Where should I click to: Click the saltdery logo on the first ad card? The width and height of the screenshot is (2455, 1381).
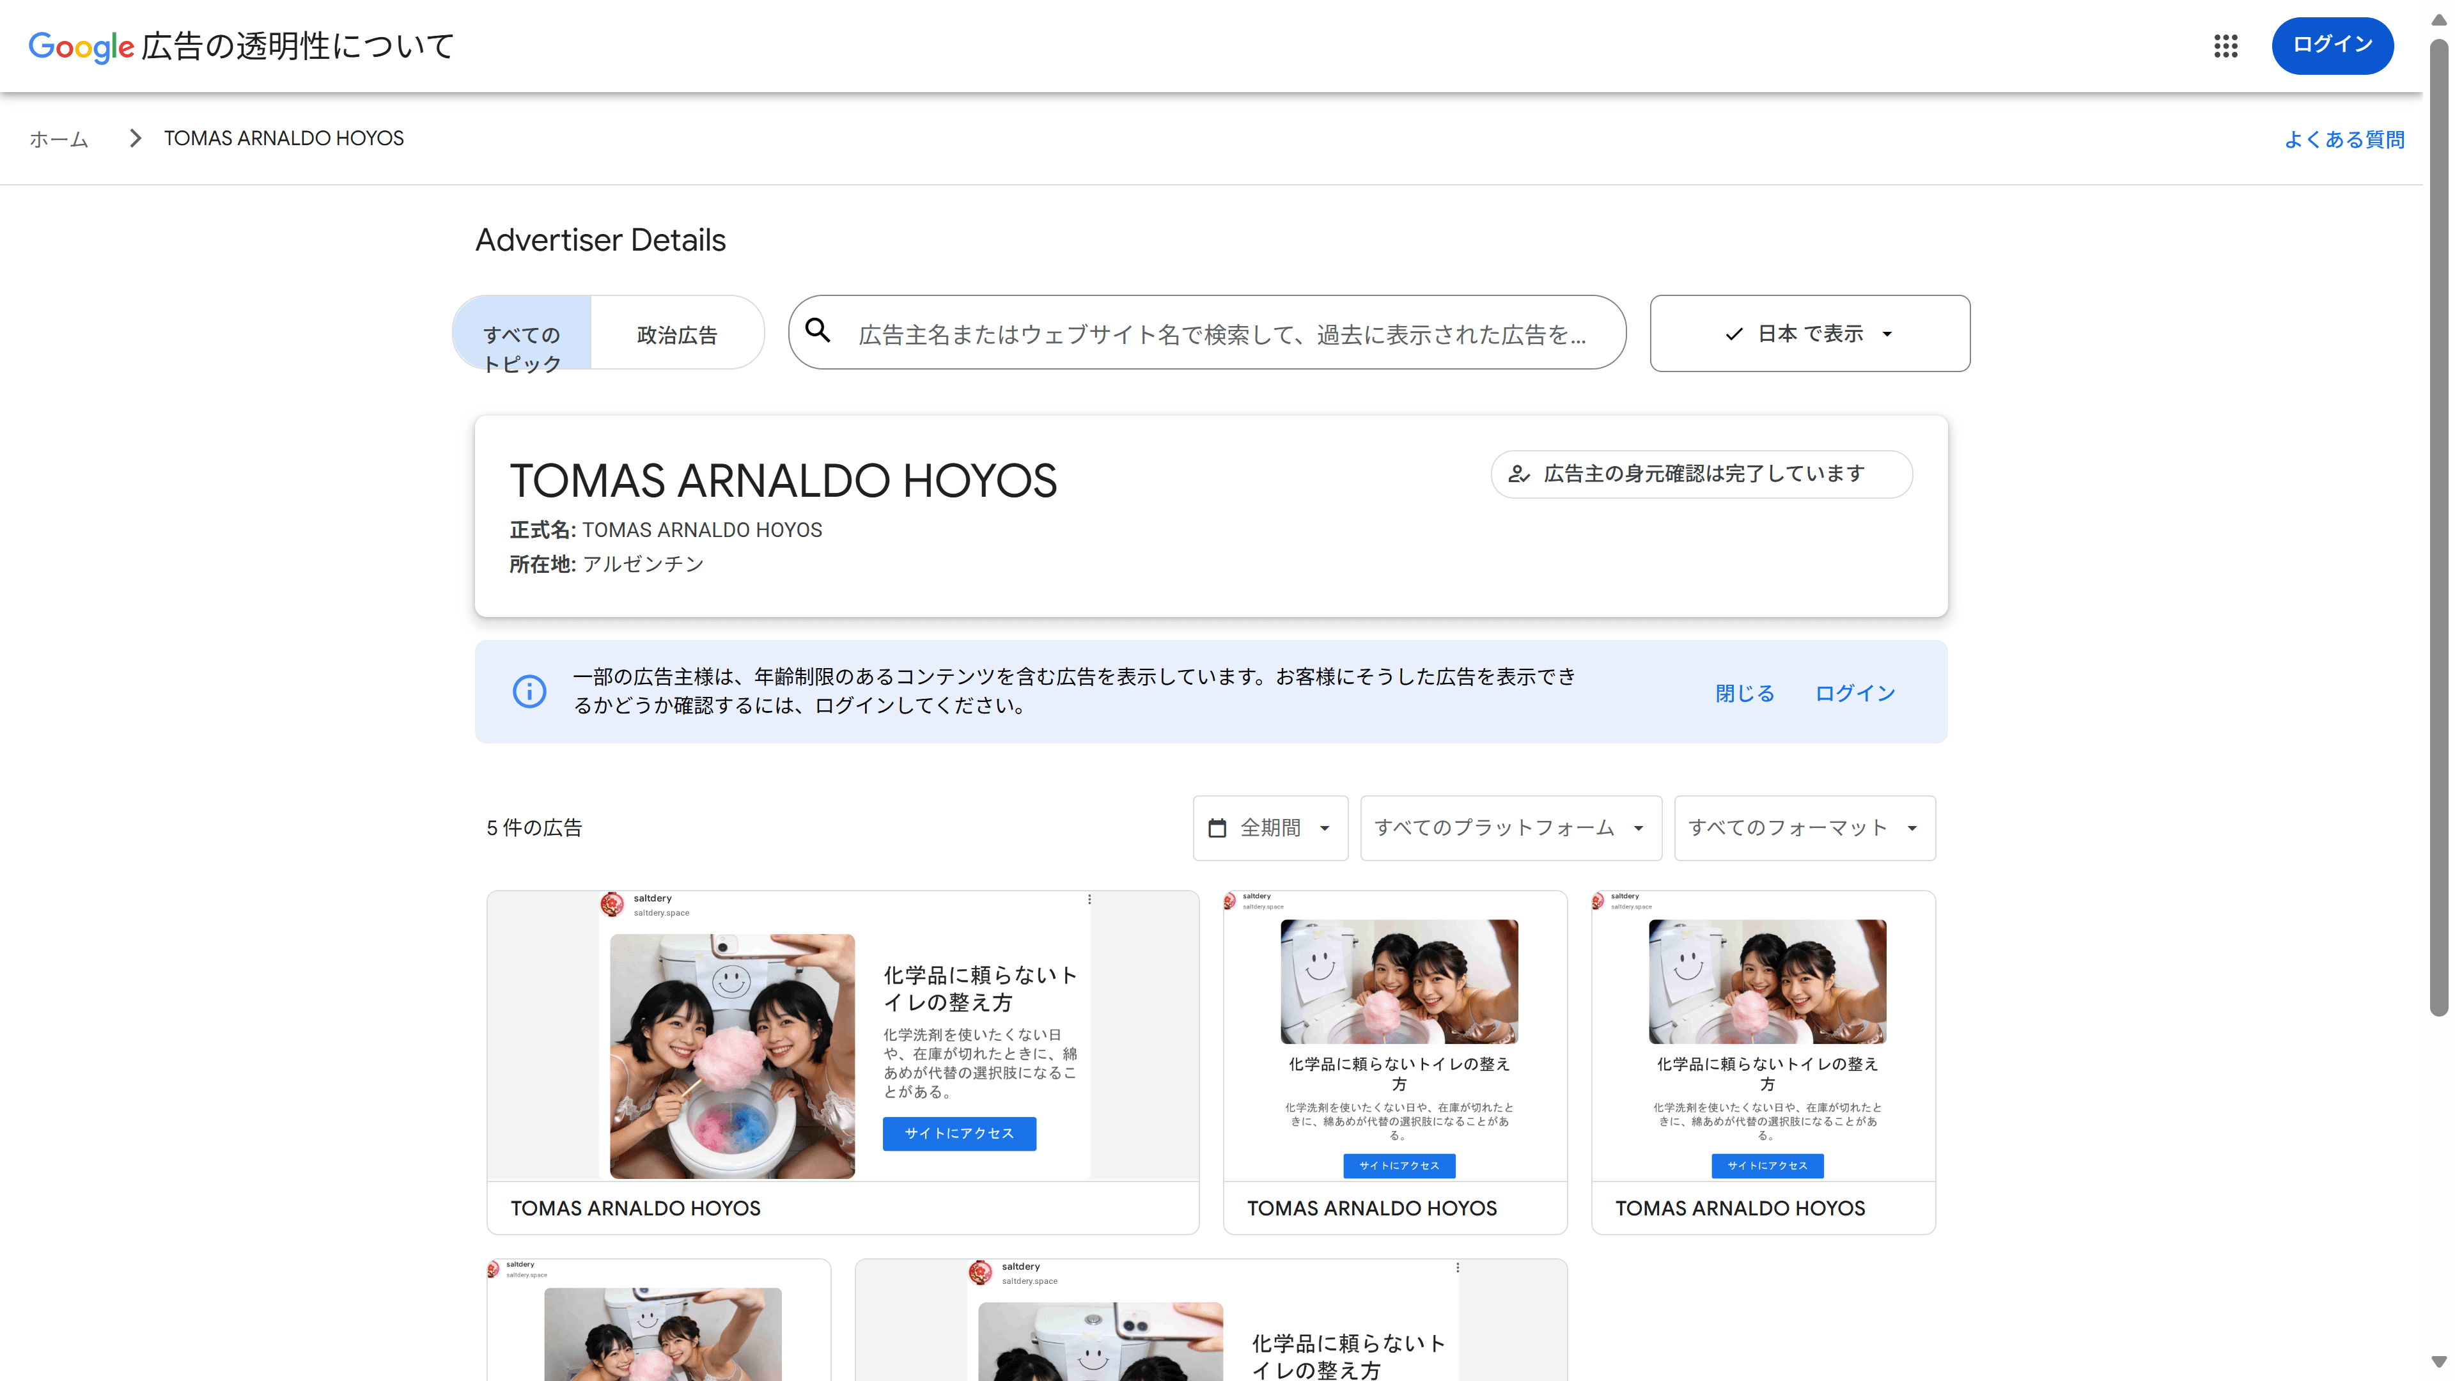(612, 903)
